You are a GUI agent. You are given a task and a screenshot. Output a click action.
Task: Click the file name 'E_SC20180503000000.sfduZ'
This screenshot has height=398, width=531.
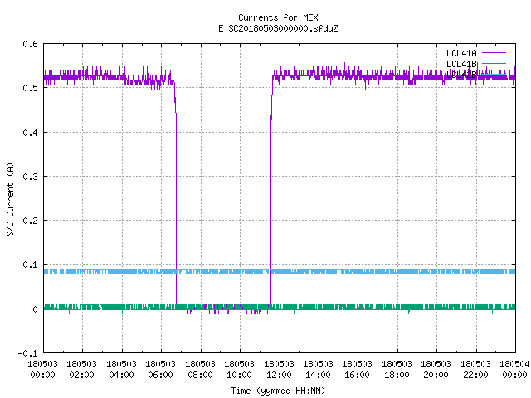click(x=278, y=28)
